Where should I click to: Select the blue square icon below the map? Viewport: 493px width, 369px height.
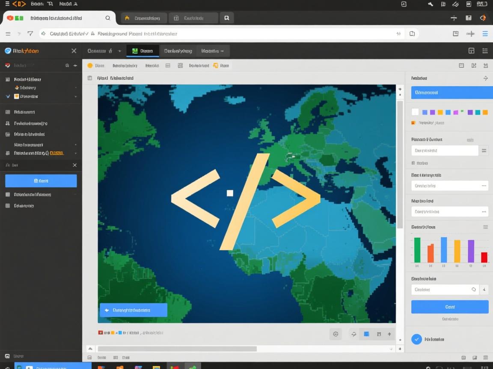[x=366, y=334]
